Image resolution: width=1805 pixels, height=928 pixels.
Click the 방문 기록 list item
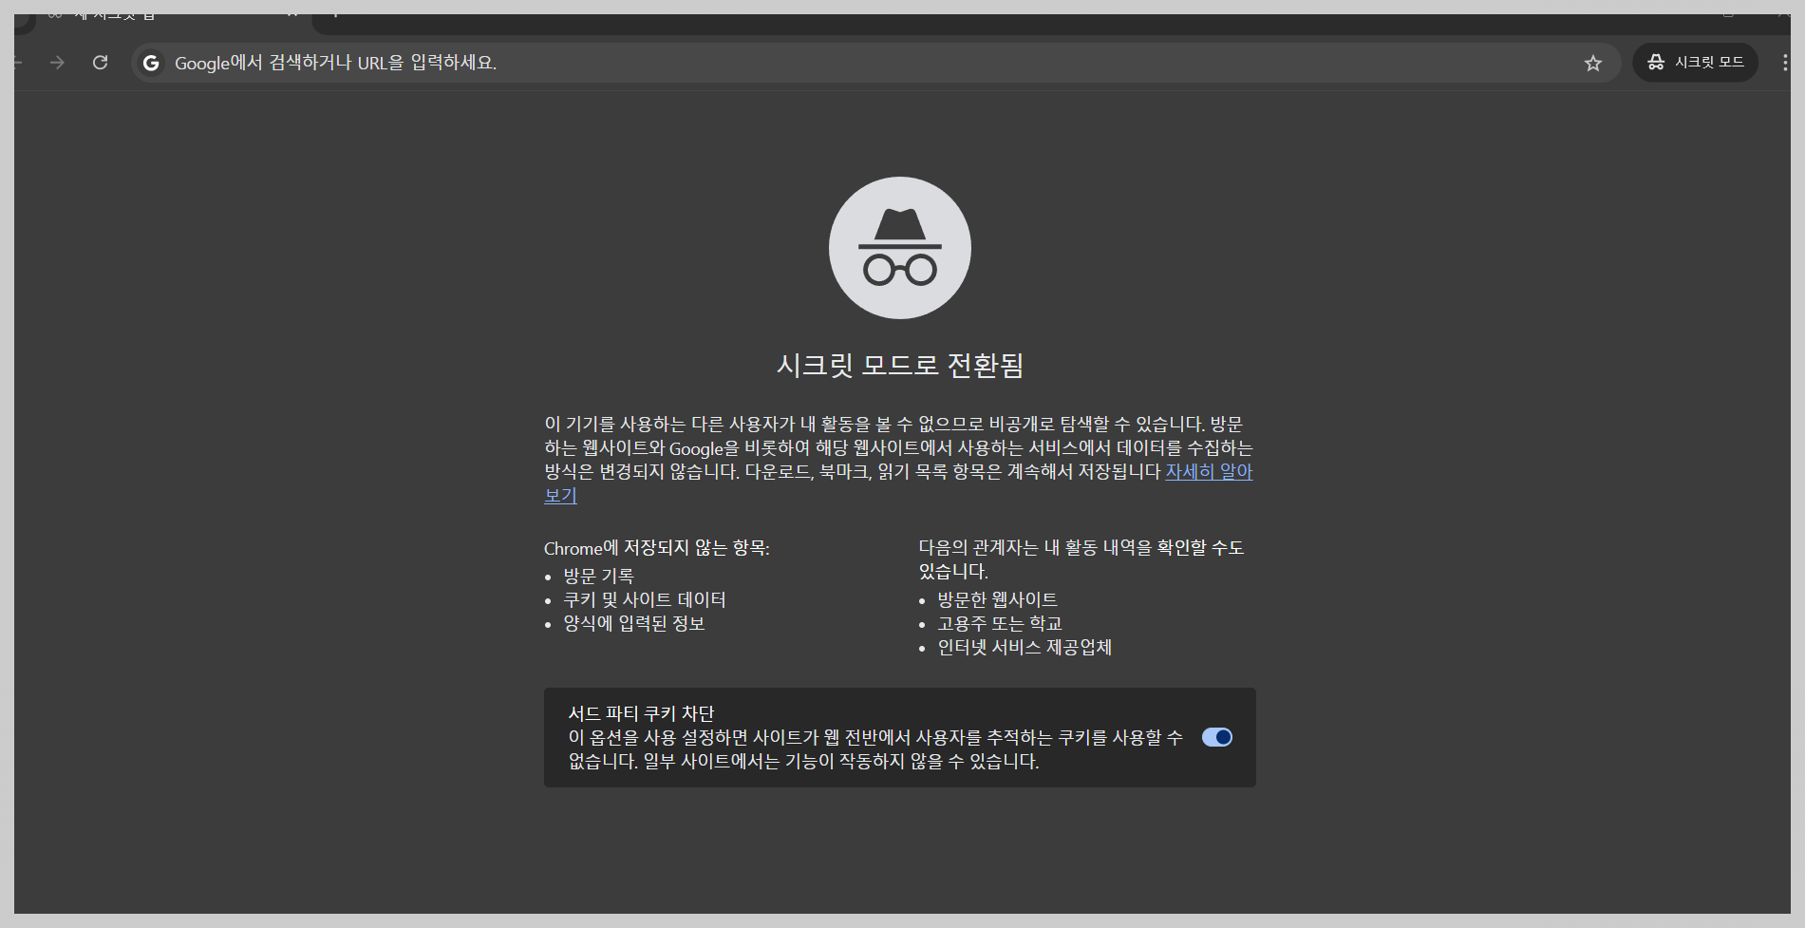click(598, 576)
